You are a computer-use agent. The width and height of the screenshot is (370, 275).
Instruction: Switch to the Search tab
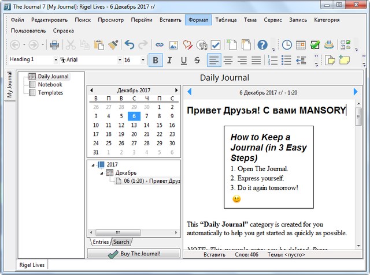tap(121, 242)
